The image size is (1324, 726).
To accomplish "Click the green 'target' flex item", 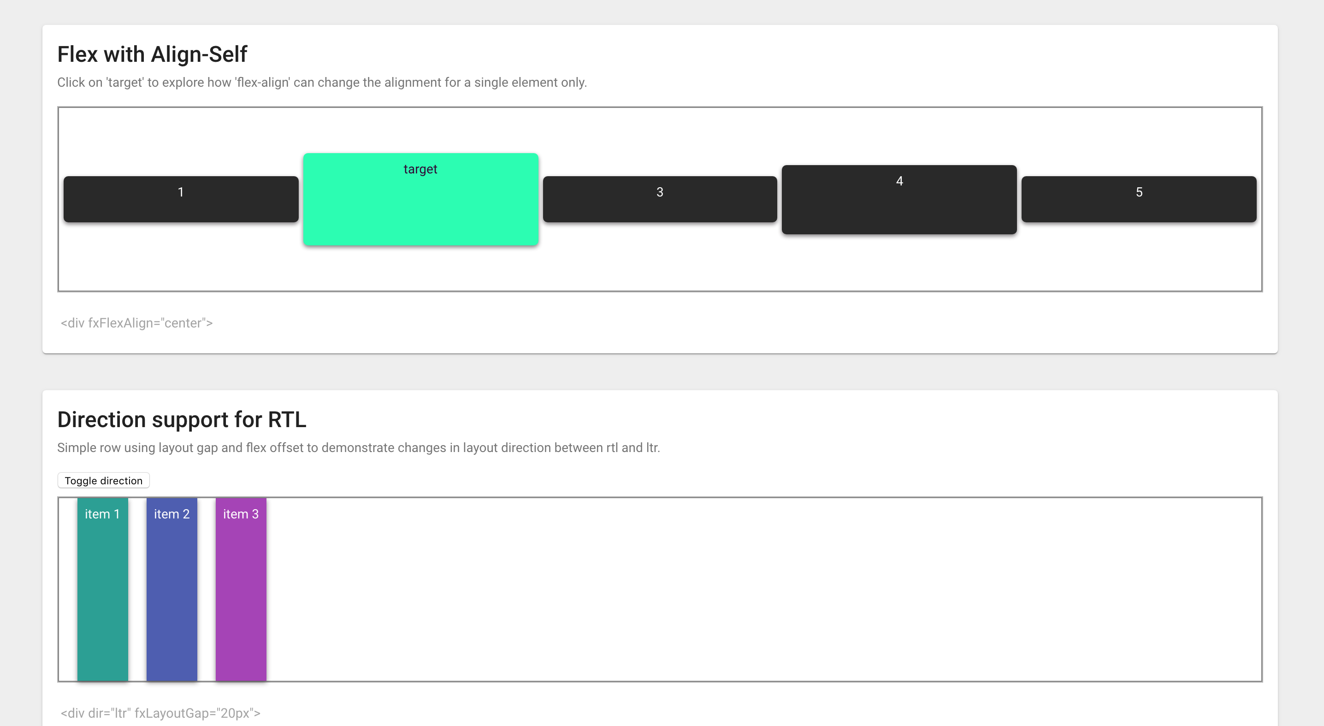I will pos(420,198).
